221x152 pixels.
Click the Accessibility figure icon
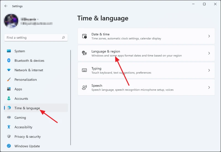click(9, 127)
